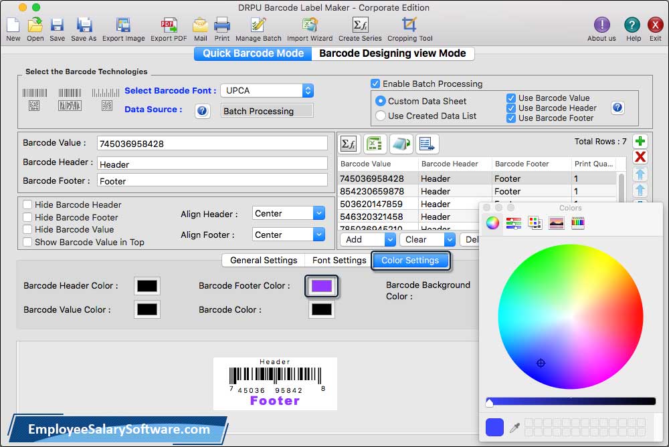
Task: Switch to Barcode Designing view Mode
Action: 393,53
